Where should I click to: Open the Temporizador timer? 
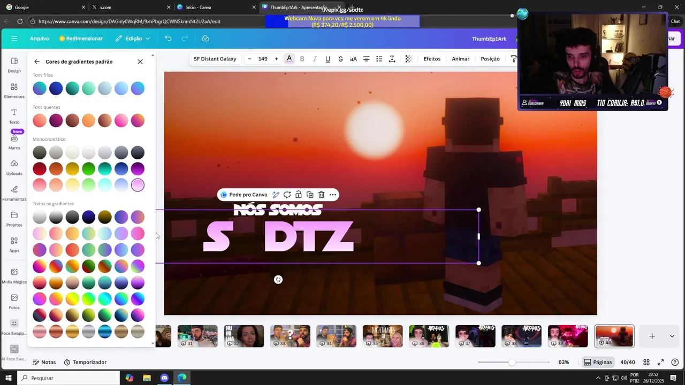point(85,362)
